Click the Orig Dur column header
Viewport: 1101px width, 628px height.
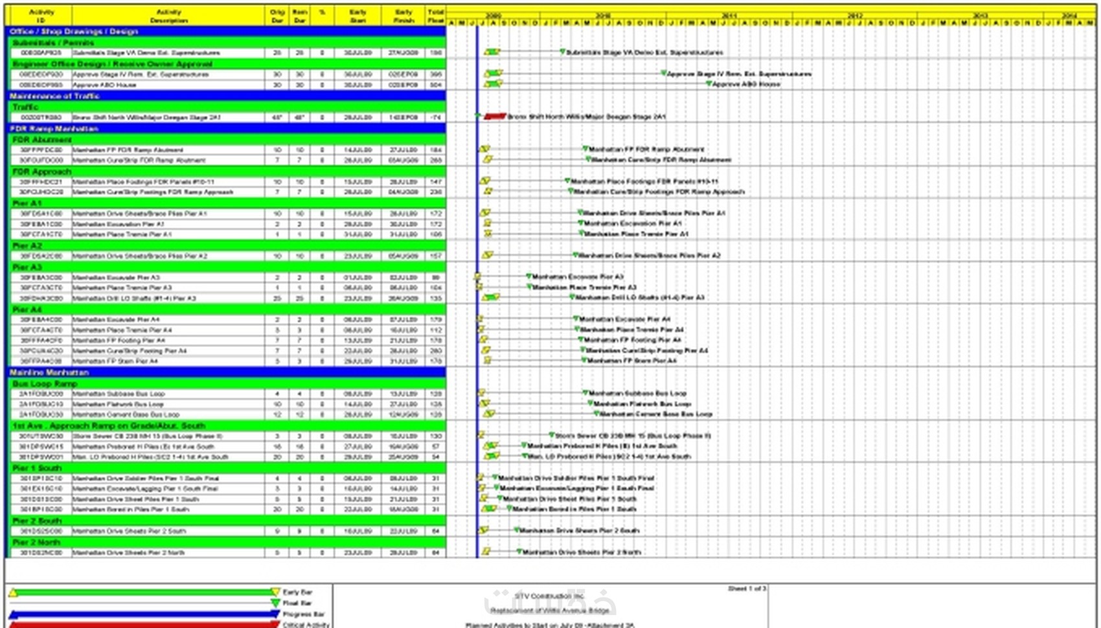pyautogui.click(x=277, y=16)
